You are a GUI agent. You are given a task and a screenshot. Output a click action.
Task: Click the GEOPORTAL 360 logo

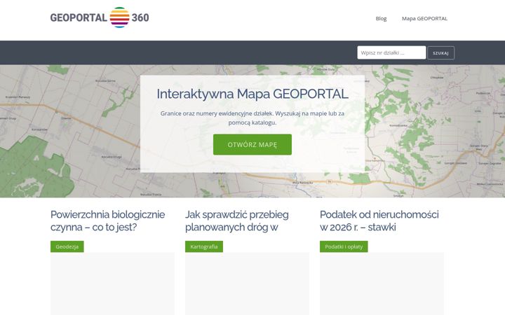click(x=100, y=17)
